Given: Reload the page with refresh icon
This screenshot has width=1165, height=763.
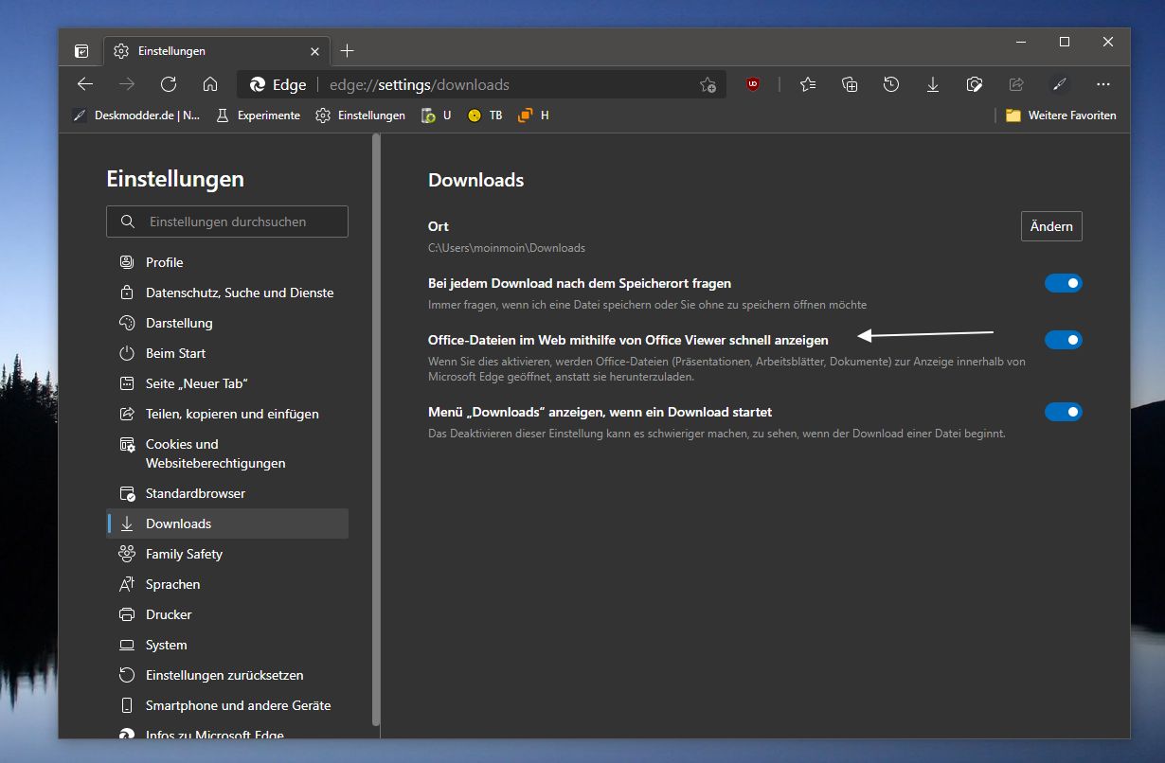Looking at the screenshot, I should point(169,84).
